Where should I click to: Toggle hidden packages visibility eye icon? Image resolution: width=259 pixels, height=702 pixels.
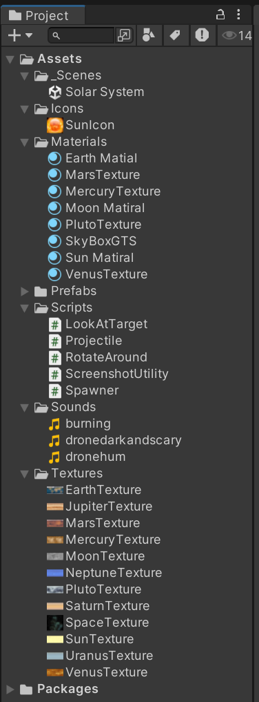(x=237, y=35)
